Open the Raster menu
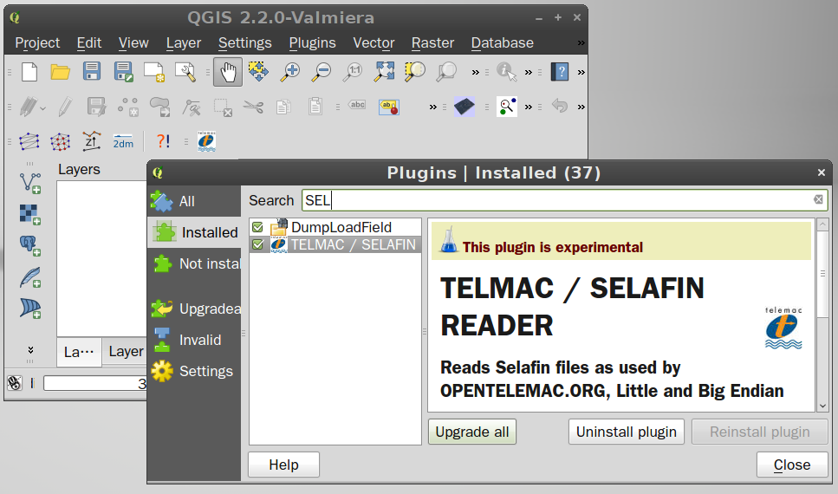The width and height of the screenshot is (838, 494). [x=432, y=42]
